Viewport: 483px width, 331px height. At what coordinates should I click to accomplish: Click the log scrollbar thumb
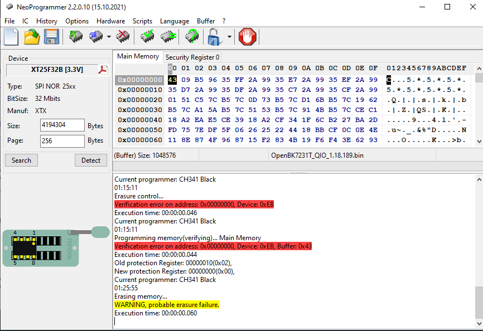pyautogui.click(x=479, y=302)
